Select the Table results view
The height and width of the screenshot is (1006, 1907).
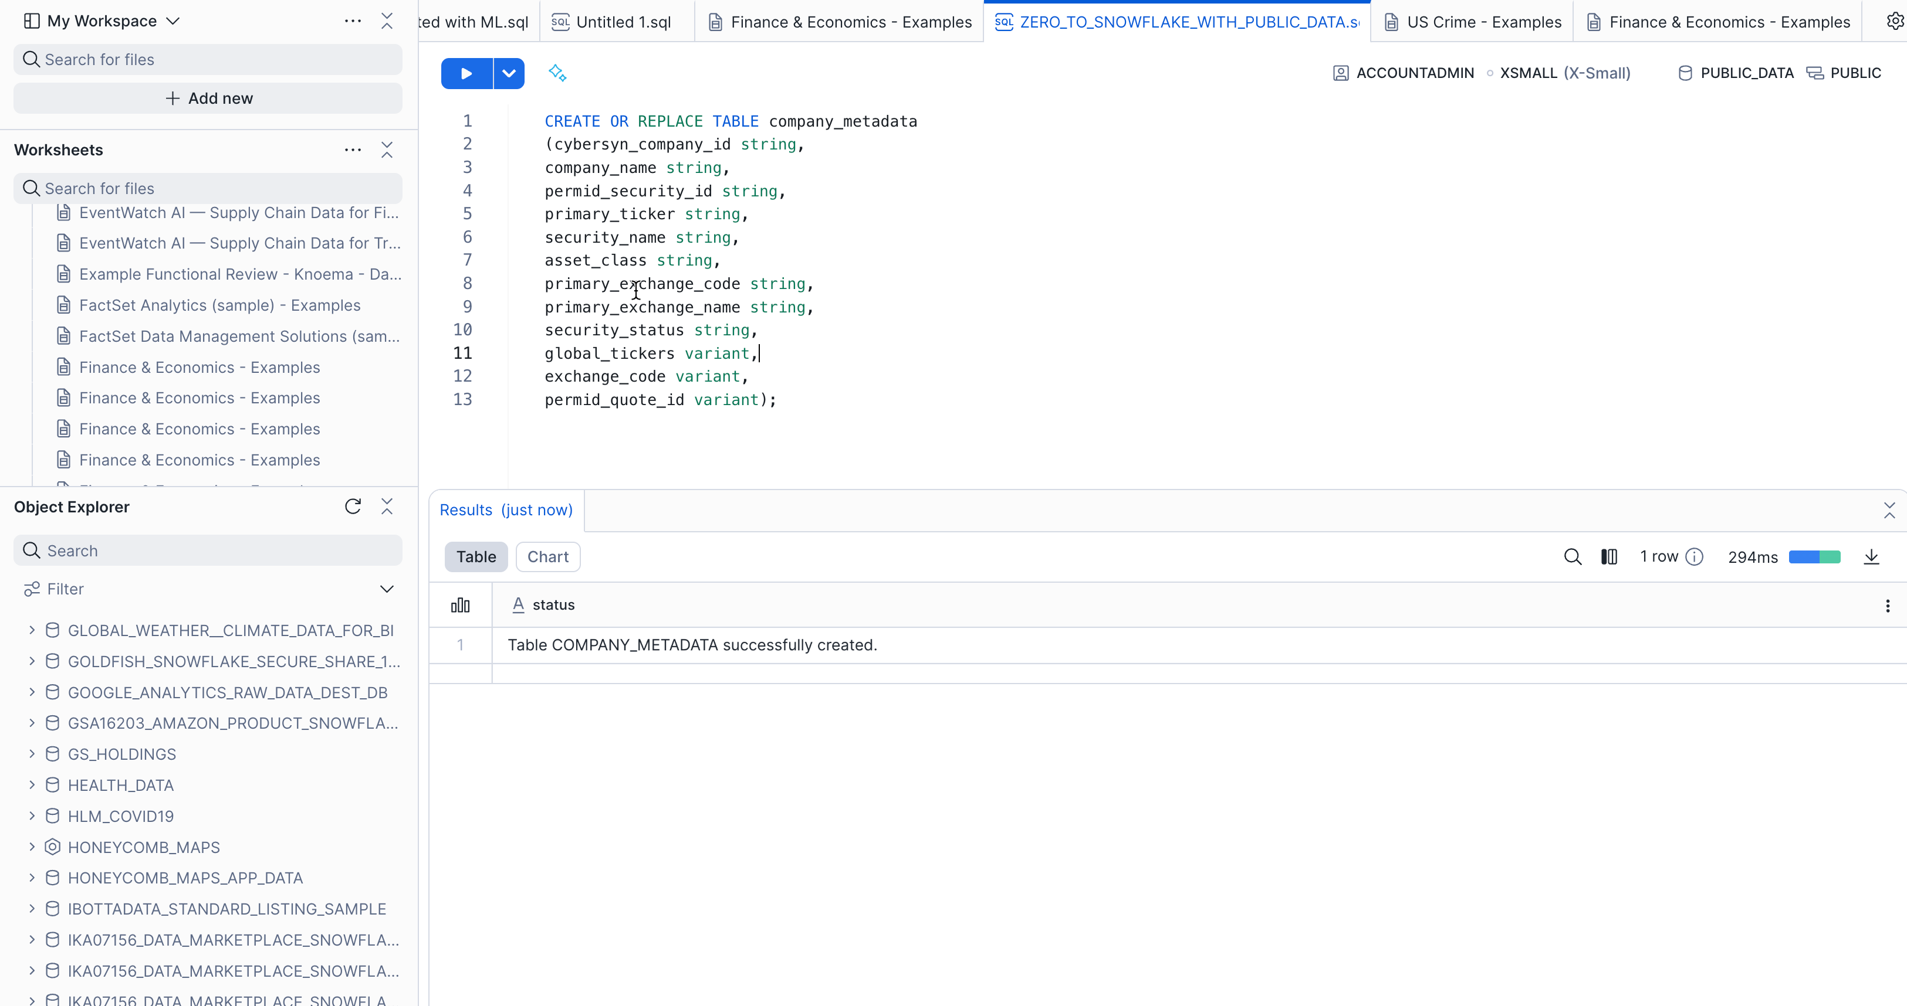click(475, 557)
